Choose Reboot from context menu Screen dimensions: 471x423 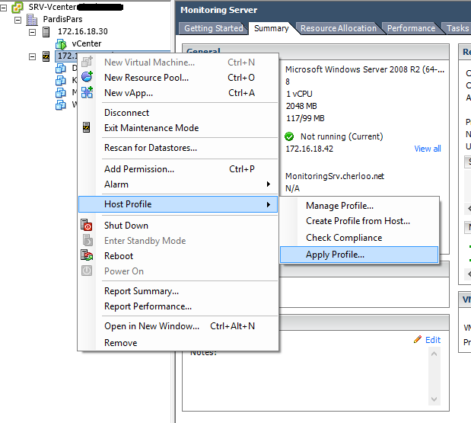(x=178, y=256)
